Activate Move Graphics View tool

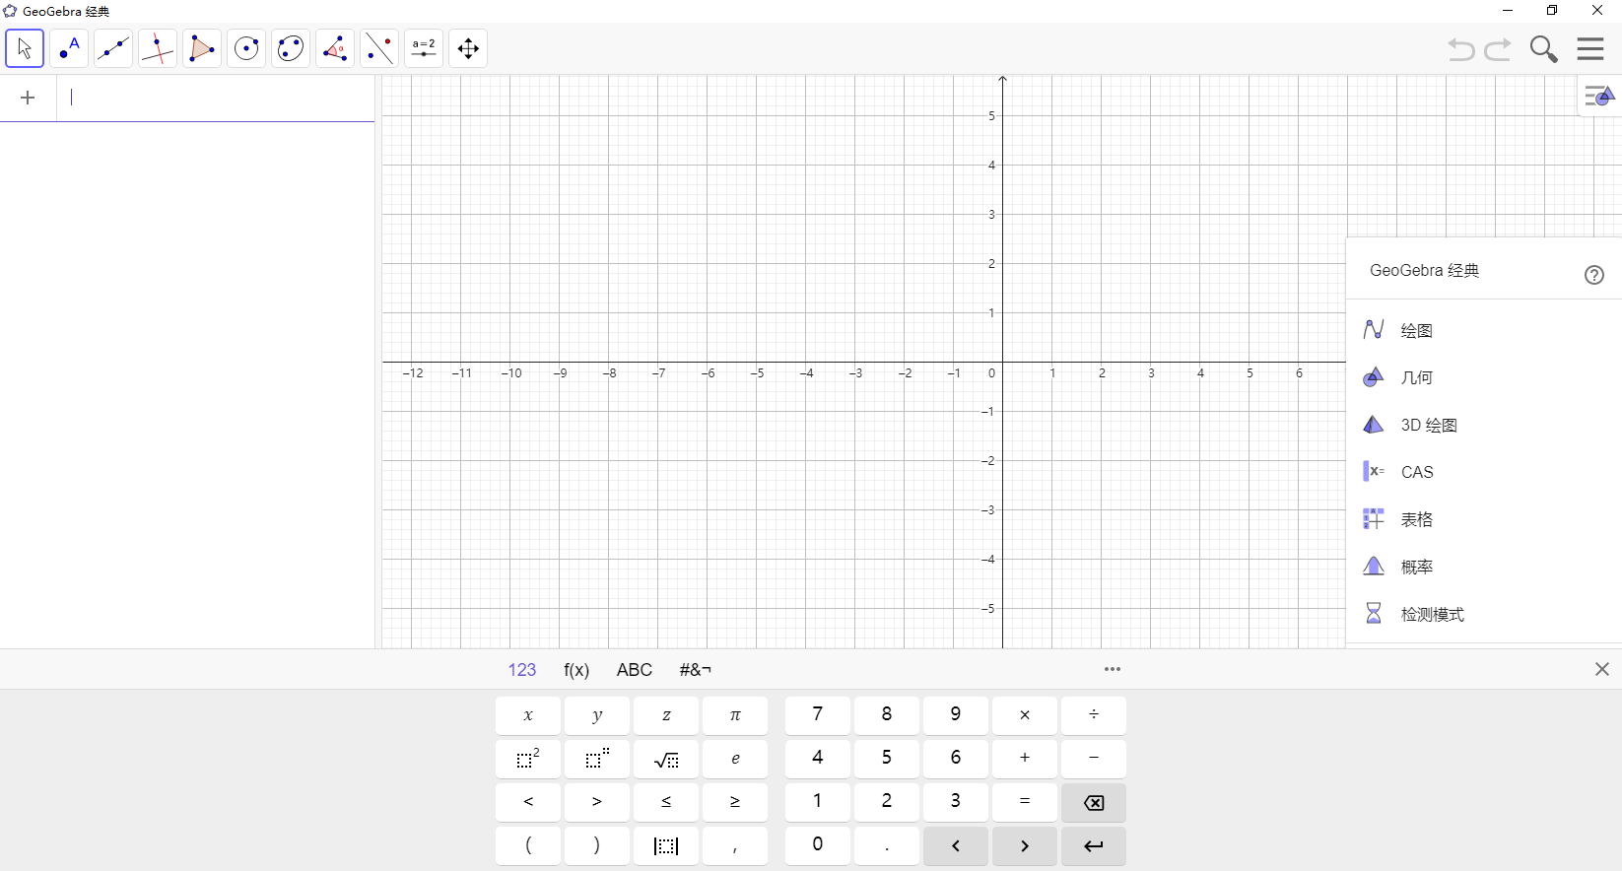(468, 48)
